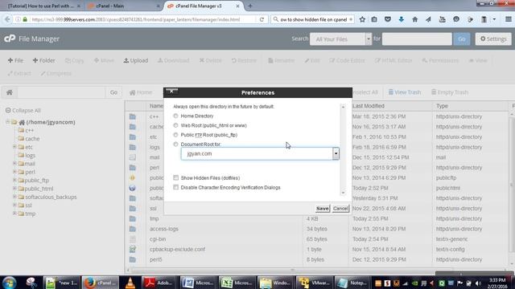This screenshot has height=289, width=515.
Task: Click the browser home icon
Action: coord(415,19)
